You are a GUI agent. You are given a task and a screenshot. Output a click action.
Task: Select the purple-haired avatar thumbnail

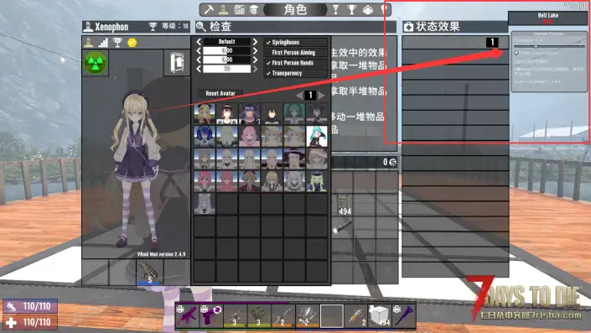tap(250, 114)
